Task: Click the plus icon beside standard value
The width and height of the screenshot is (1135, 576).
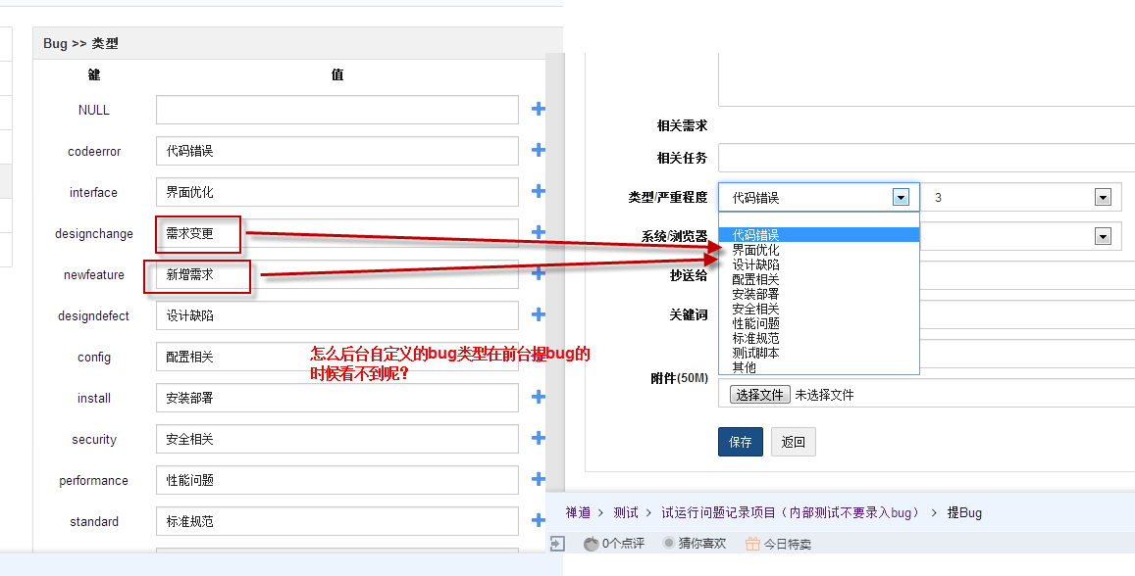Action: [538, 520]
